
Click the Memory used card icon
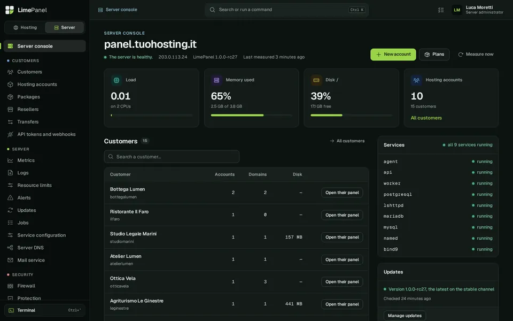click(216, 80)
